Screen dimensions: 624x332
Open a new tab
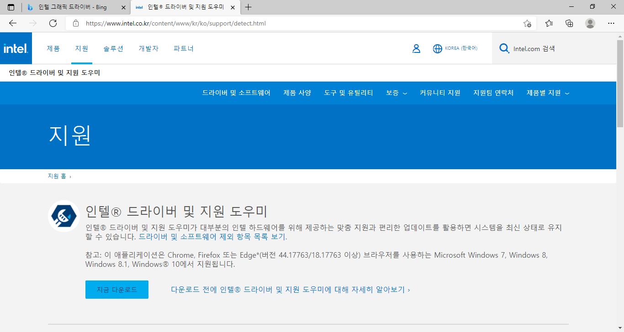(x=248, y=7)
